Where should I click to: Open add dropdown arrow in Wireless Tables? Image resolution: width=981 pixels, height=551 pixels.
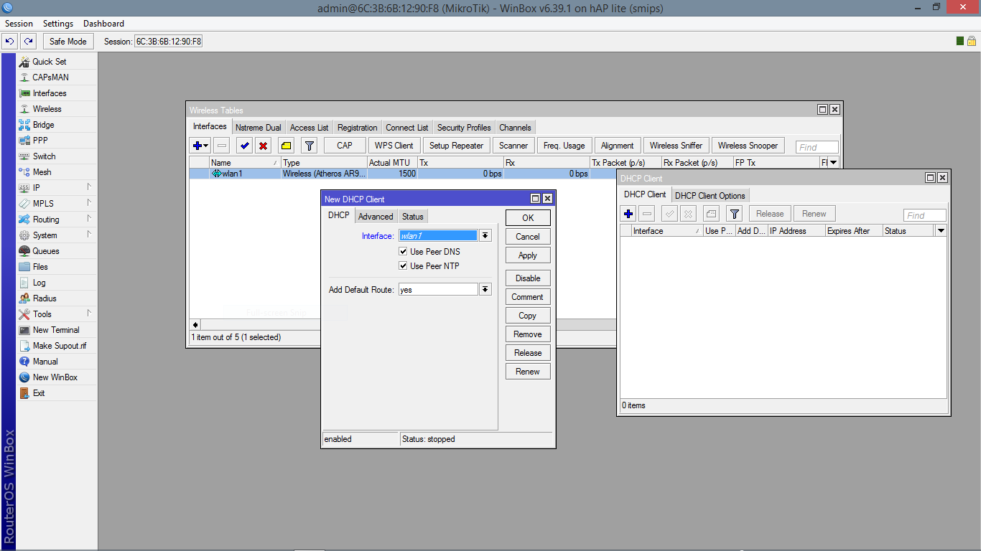pos(207,146)
